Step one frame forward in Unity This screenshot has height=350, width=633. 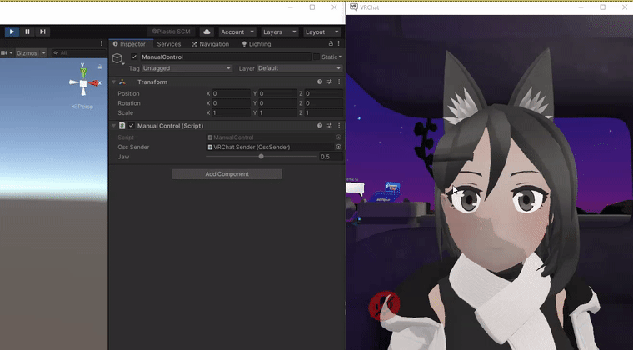[x=42, y=32]
